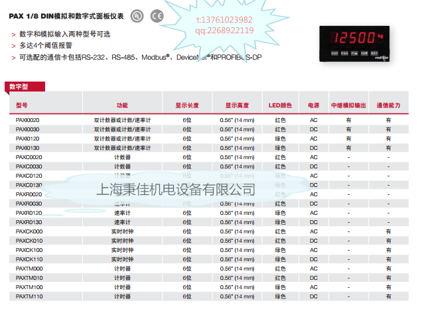
Task: Select model PAXTM010 in the table
Action: coord(29,278)
